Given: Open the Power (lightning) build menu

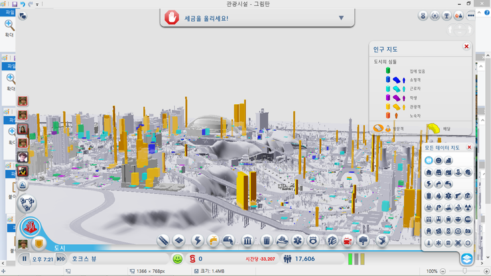Looking at the screenshot, I should pos(198,241).
